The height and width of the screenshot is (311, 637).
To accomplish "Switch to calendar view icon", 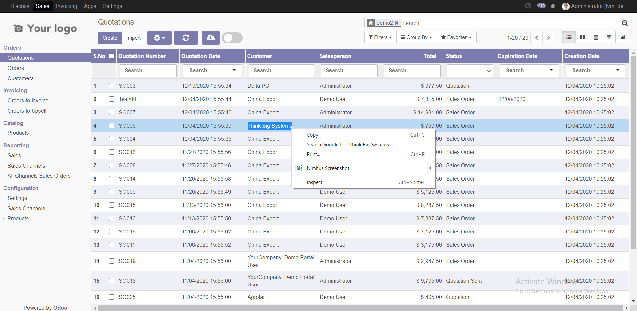I will 596,37.
